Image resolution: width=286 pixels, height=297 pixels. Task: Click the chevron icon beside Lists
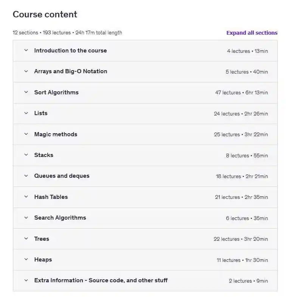[x=26, y=113]
